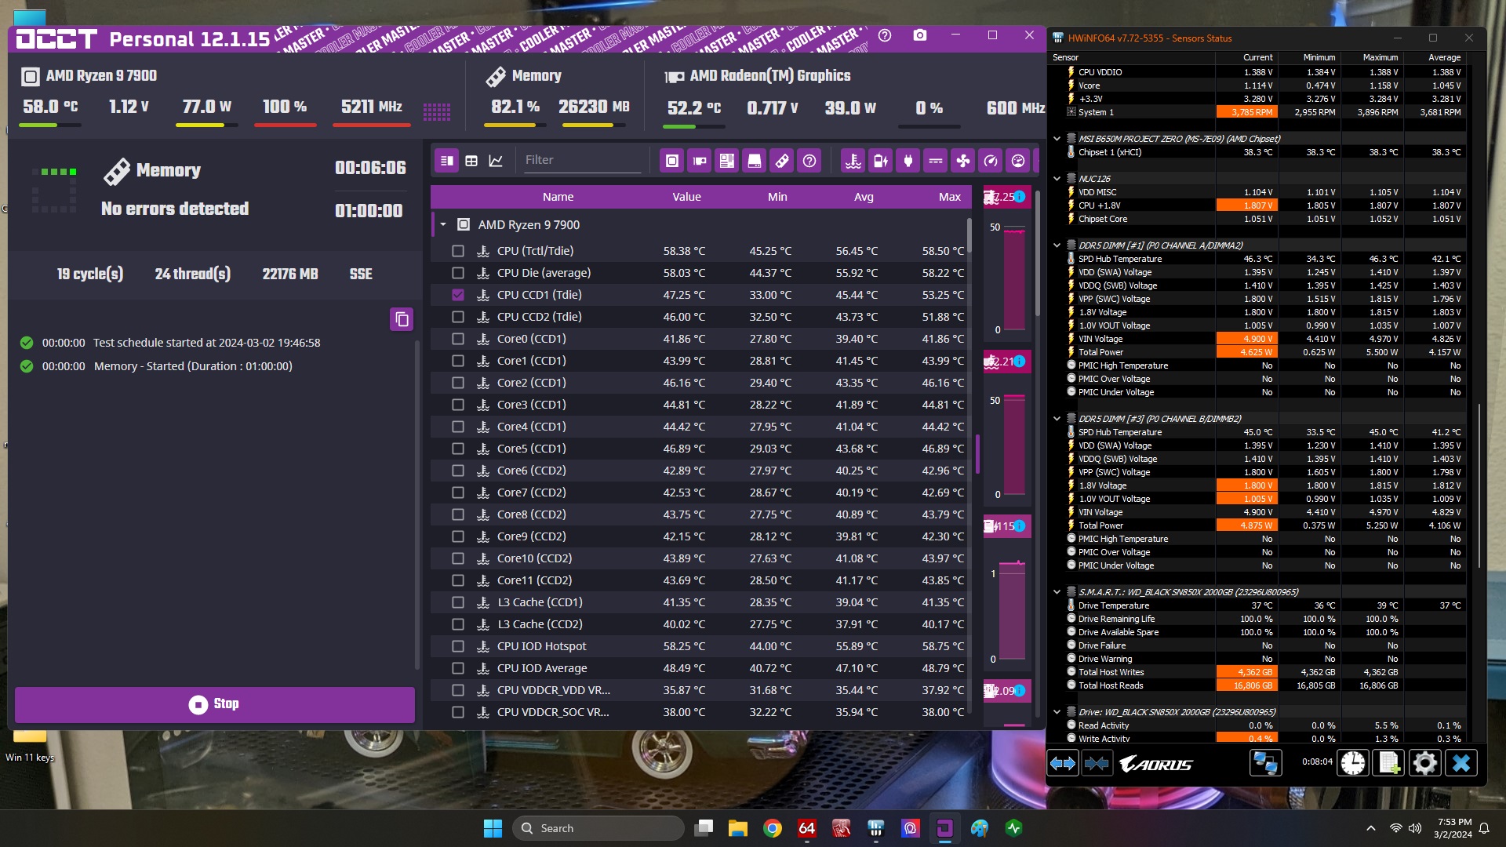The height and width of the screenshot is (847, 1506).
Task: Check the L3 Cache (CCD1) checkbox
Action: tap(458, 602)
